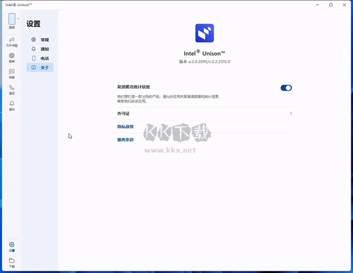Select the connected phone device icon
The width and height of the screenshot is (353, 273).
point(12,19)
